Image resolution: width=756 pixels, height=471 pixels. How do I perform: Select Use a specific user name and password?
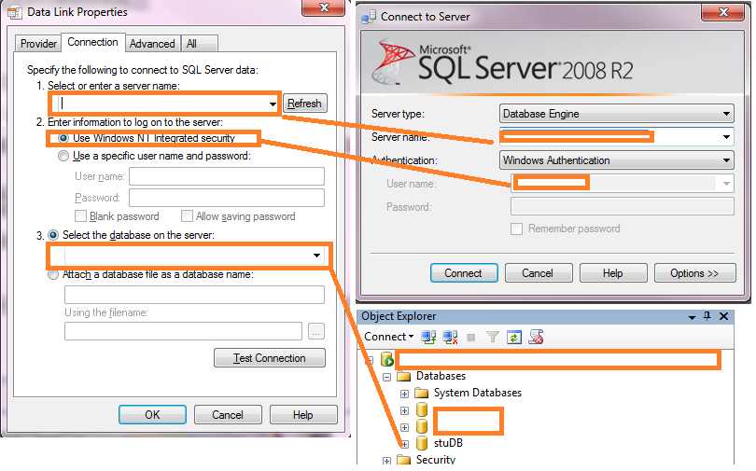pyautogui.click(x=63, y=156)
